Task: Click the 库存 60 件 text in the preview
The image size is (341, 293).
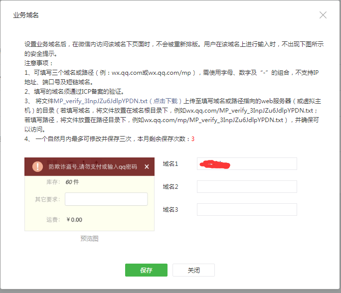Action: click(62, 182)
